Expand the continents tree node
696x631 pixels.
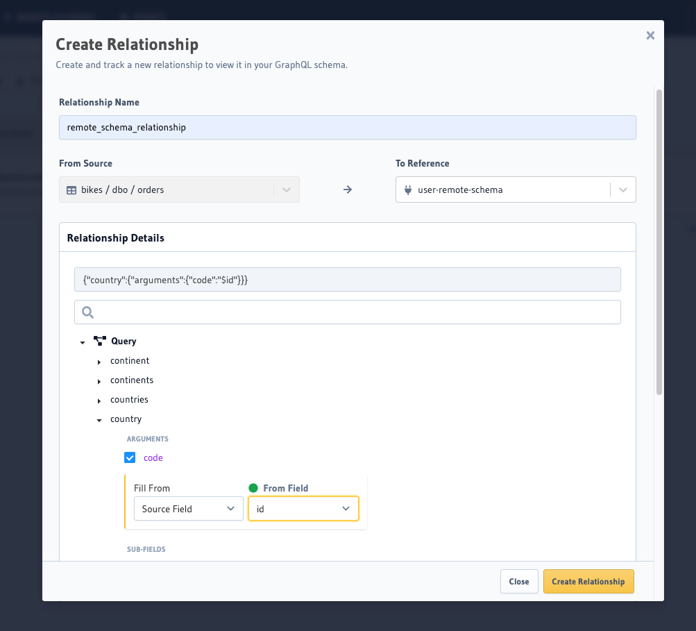[99, 380]
